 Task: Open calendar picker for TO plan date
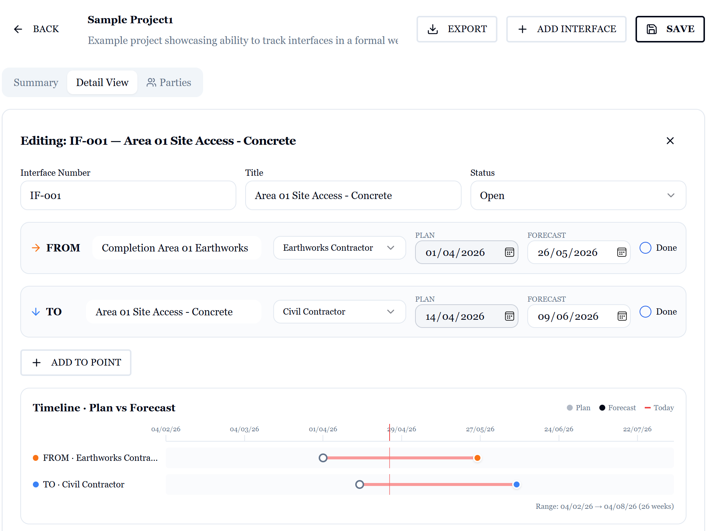pos(509,316)
